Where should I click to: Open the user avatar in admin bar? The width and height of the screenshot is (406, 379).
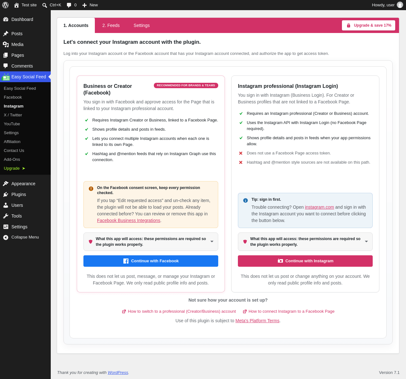pyautogui.click(x=400, y=5)
